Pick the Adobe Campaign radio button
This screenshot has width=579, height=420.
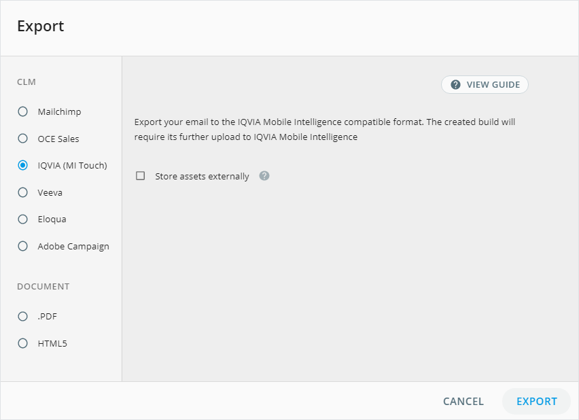[x=23, y=246]
